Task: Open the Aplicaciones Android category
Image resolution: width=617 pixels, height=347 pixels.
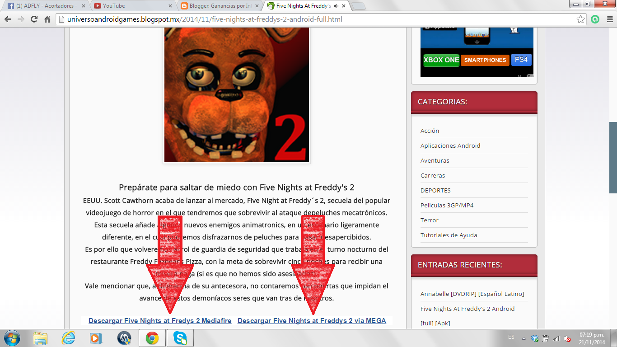Action: [x=450, y=145]
